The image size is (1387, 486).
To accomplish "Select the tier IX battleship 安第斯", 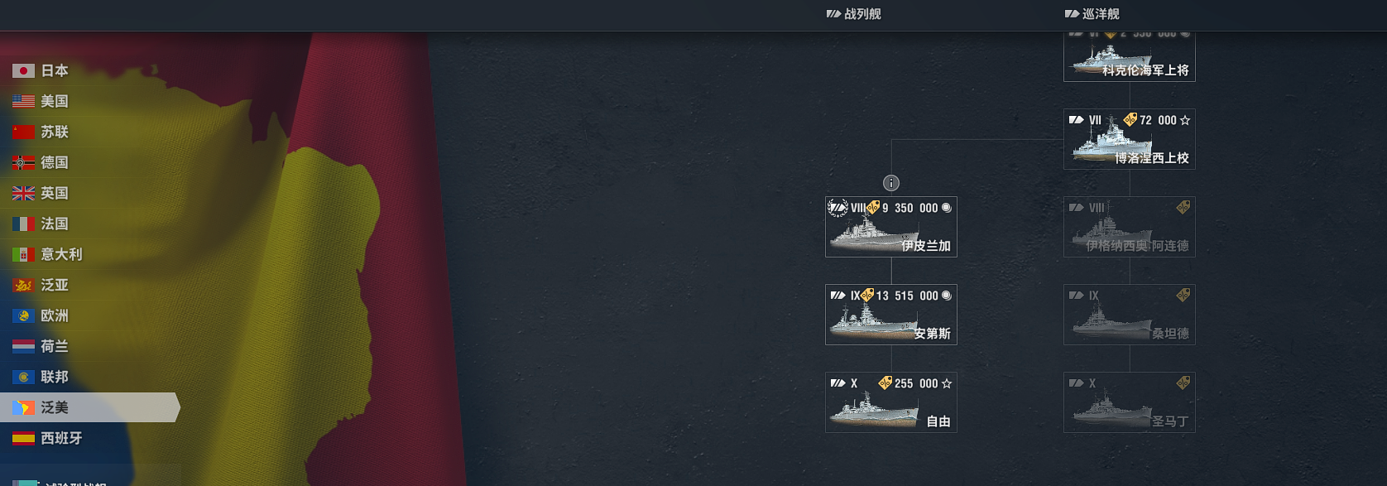I will pos(891,315).
